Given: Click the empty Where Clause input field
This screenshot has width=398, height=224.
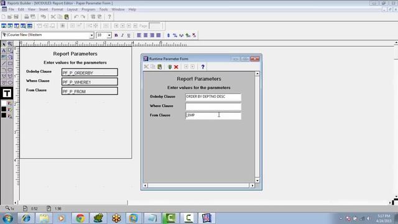Looking at the screenshot, I should 213,106.
